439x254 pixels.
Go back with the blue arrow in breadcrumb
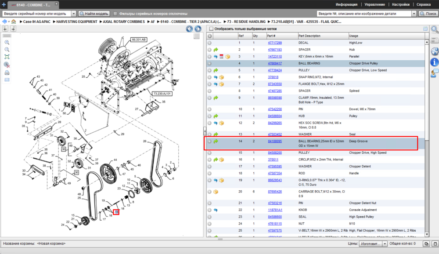4,22
